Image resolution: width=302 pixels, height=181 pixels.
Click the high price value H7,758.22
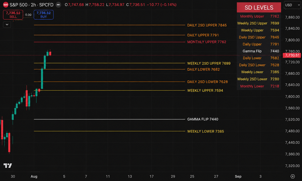click(x=95, y=5)
